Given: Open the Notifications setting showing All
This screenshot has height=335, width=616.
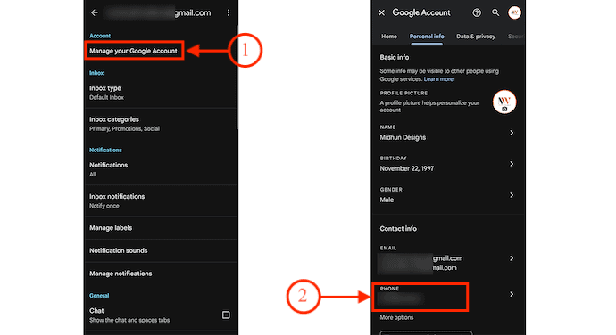Looking at the screenshot, I should (x=161, y=169).
